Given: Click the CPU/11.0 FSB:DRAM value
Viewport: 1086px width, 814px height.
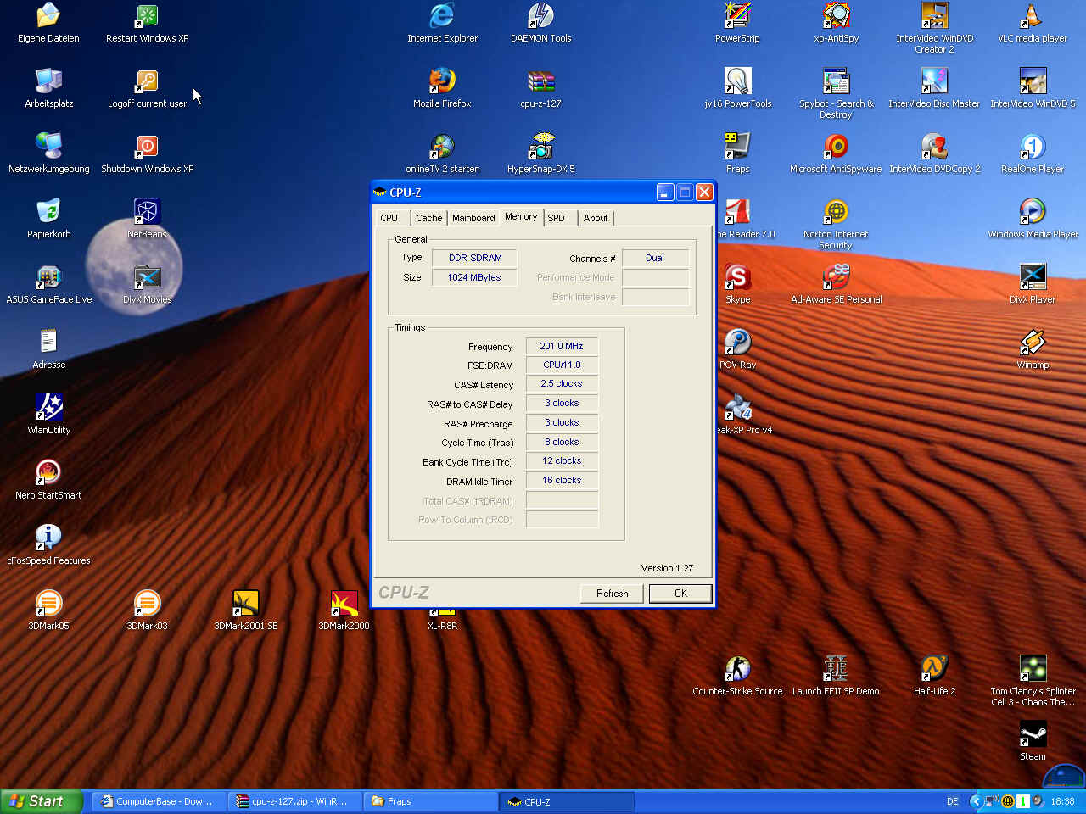Looking at the screenshot, I should 562,365.
